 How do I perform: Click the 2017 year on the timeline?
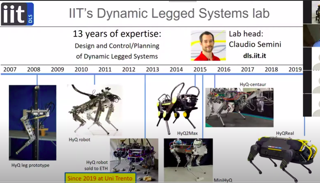click(248, 70)
